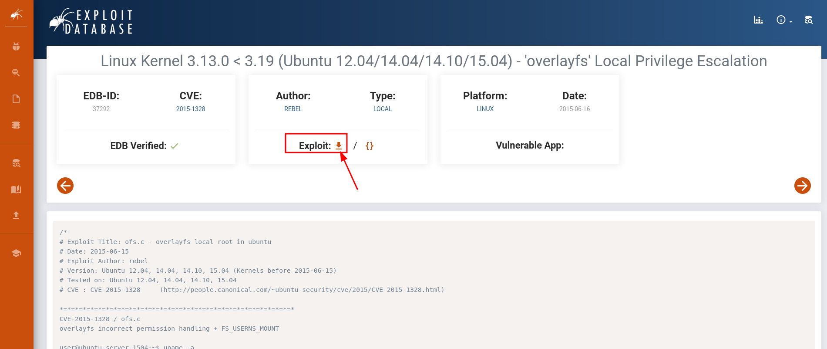Image resolution: width=827 pixels, height=349 pixels.
Task: Open the Exploits bug icon in sidebar
Action: [x=16, y=47]
